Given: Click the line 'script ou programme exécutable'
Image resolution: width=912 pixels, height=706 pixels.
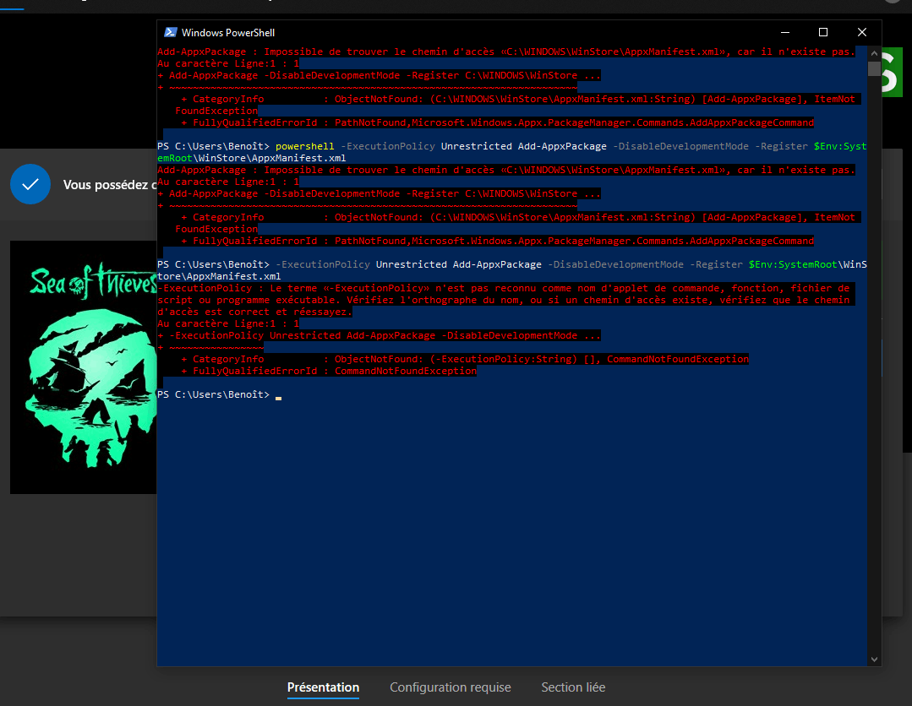Looking at the screenshot, I should (x=503, y=300).
